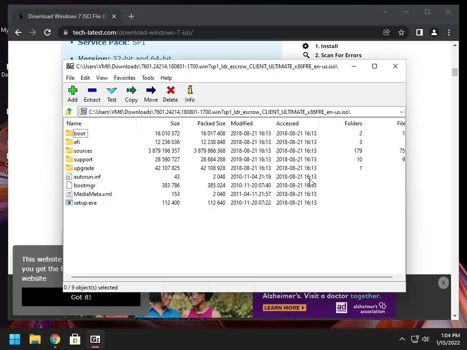Viewport: 467px width, 350px height.
Task: Select the Download Windows 7 ISO tab
Action: point(67,16)
